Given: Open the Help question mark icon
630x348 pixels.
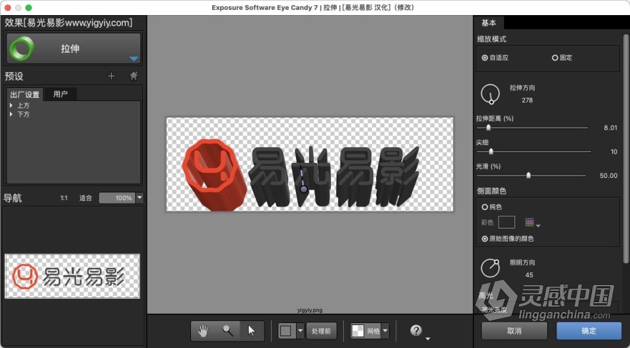Looking at the screenshot, I should pos(416,330).
